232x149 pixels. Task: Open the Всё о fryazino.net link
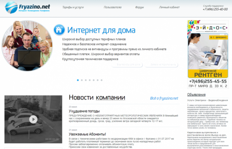(164, 98)
